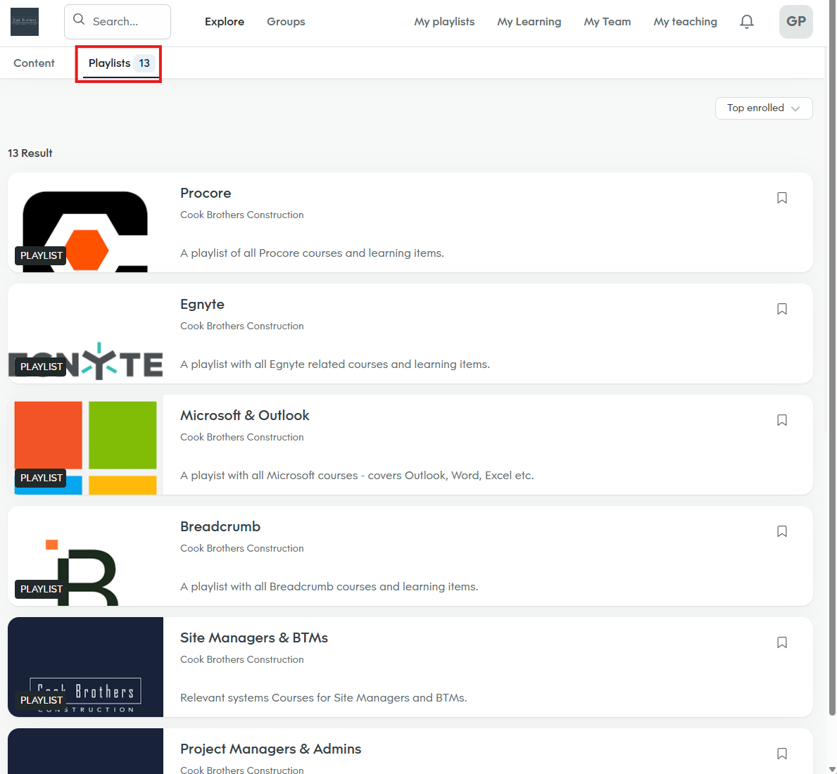Click the Site Managers description text
Viewport: 837px width, 774px height.
click(x=324, y=698)
